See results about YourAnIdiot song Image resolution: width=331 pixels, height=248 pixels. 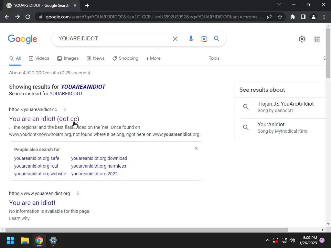click(282, 128)
